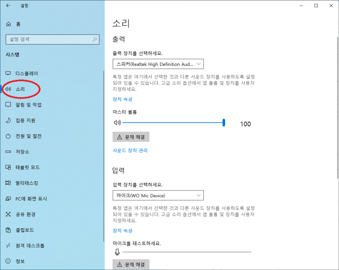This screenshot has width=339, height=270.
Task: Click the 디스플레이 monitor icon
Action: click(x=9, y=73)
